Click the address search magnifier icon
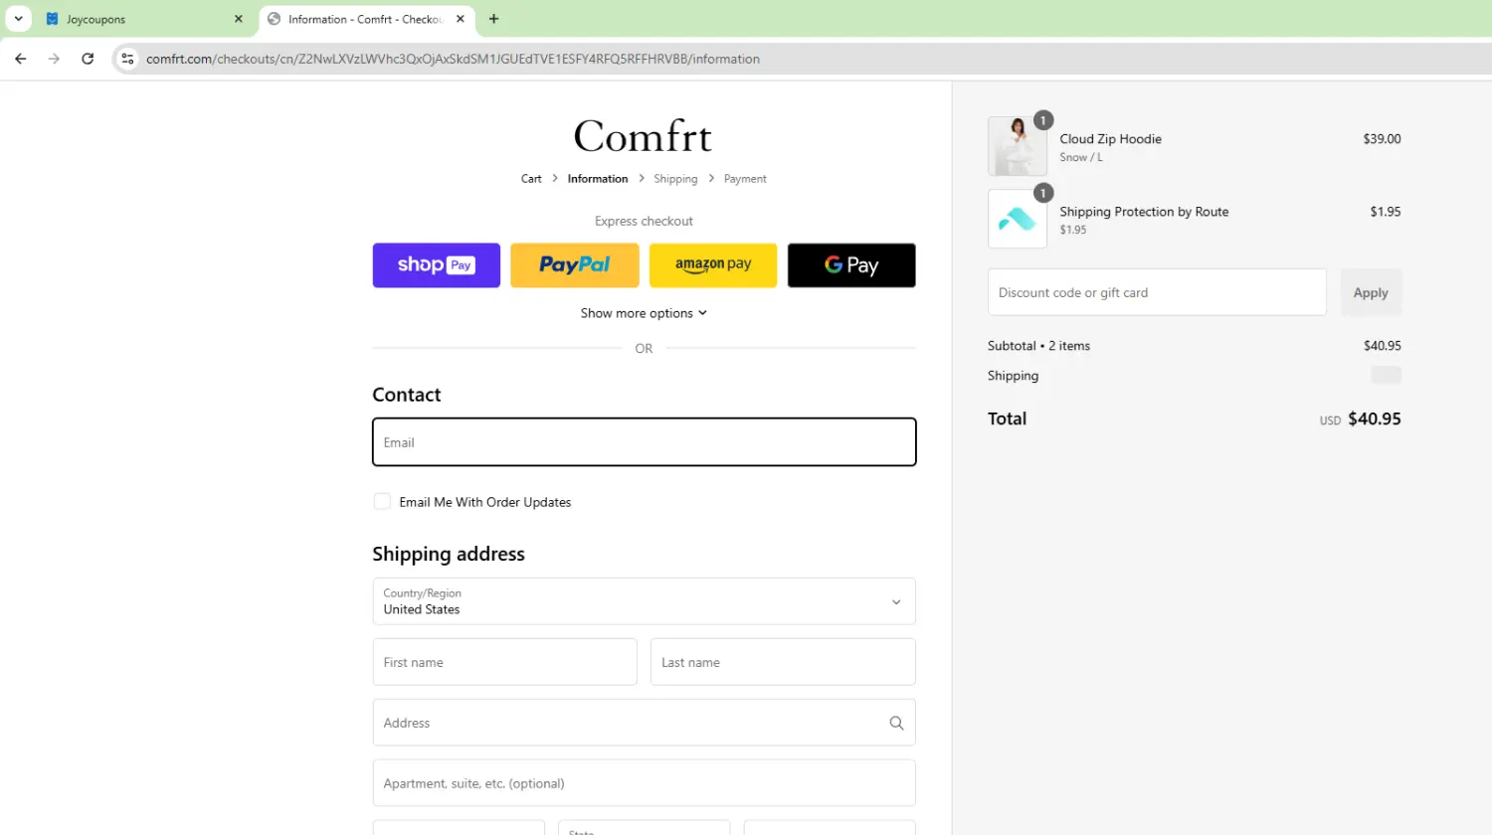 pos(896,723)
